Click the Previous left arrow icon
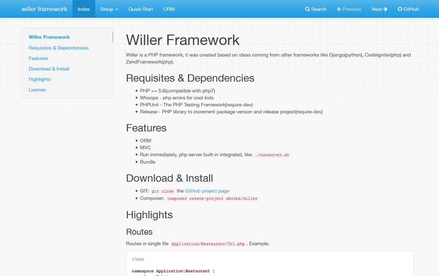The height and width of the screenshot is (276, 439). [339, 9]
